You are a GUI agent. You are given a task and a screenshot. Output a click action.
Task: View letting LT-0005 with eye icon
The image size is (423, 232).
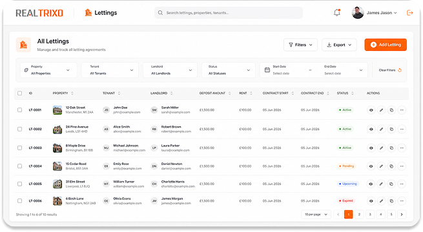point(371,184)
